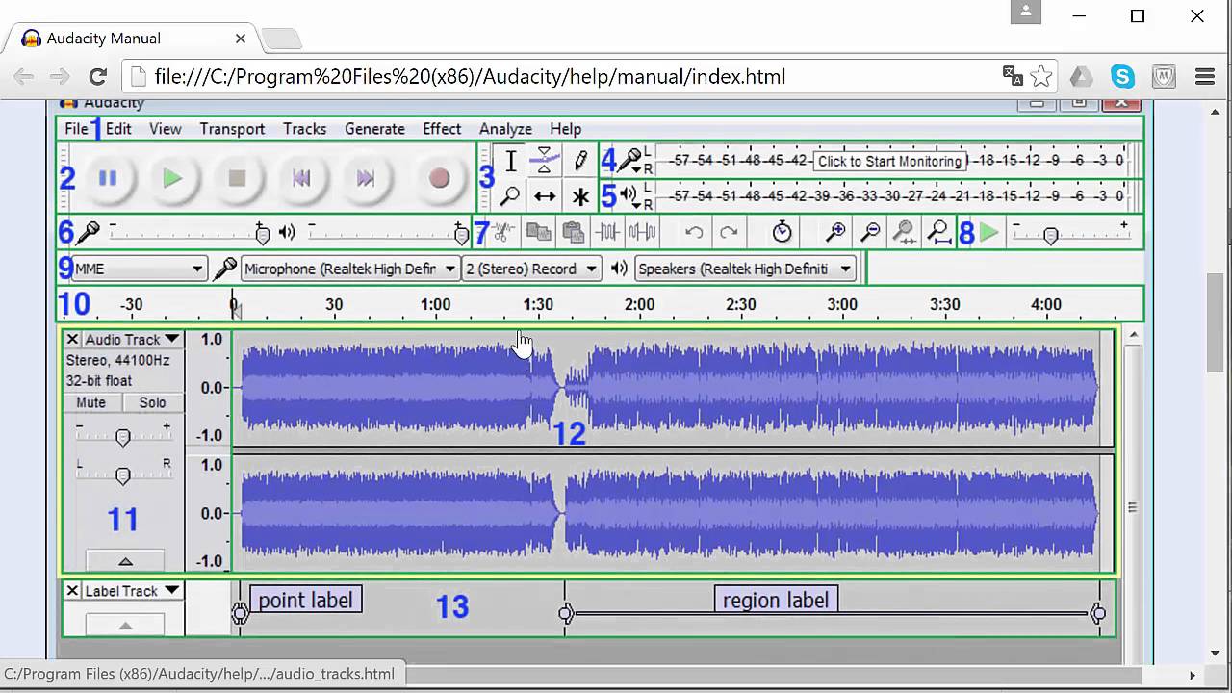The image size is (1232, 693).
Task: Open the Tracks menu
Action: click(304, 129)
